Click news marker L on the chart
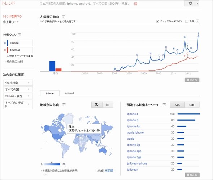 point(159,56)
